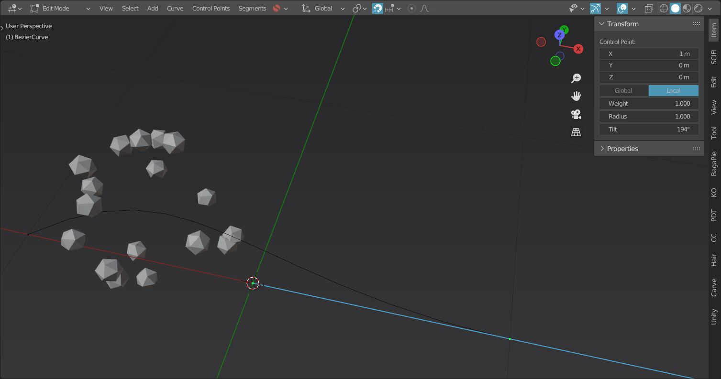Toggle the snap magnet button
This screenshot has height=379, width=721.
(377, 8)
